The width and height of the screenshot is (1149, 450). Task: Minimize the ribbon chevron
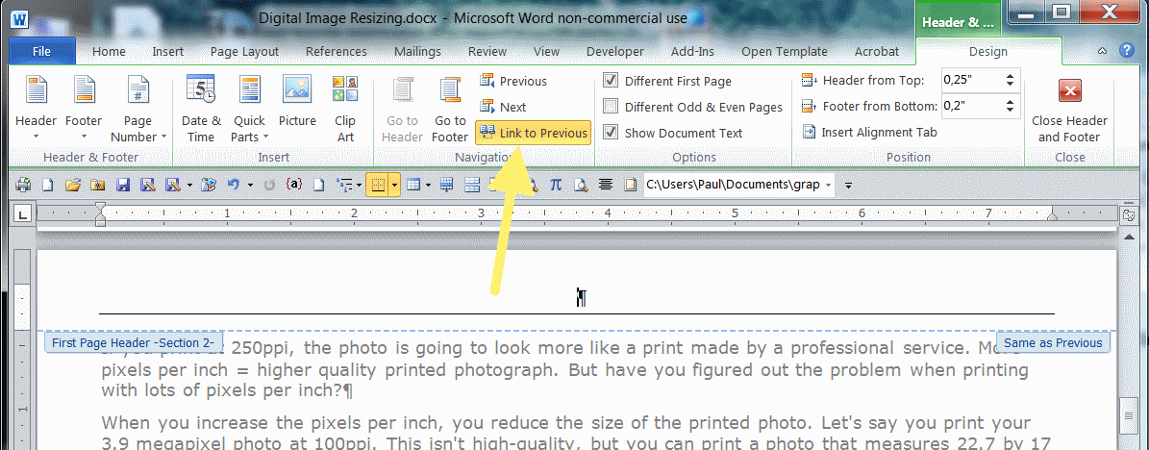pos(1103,51)
